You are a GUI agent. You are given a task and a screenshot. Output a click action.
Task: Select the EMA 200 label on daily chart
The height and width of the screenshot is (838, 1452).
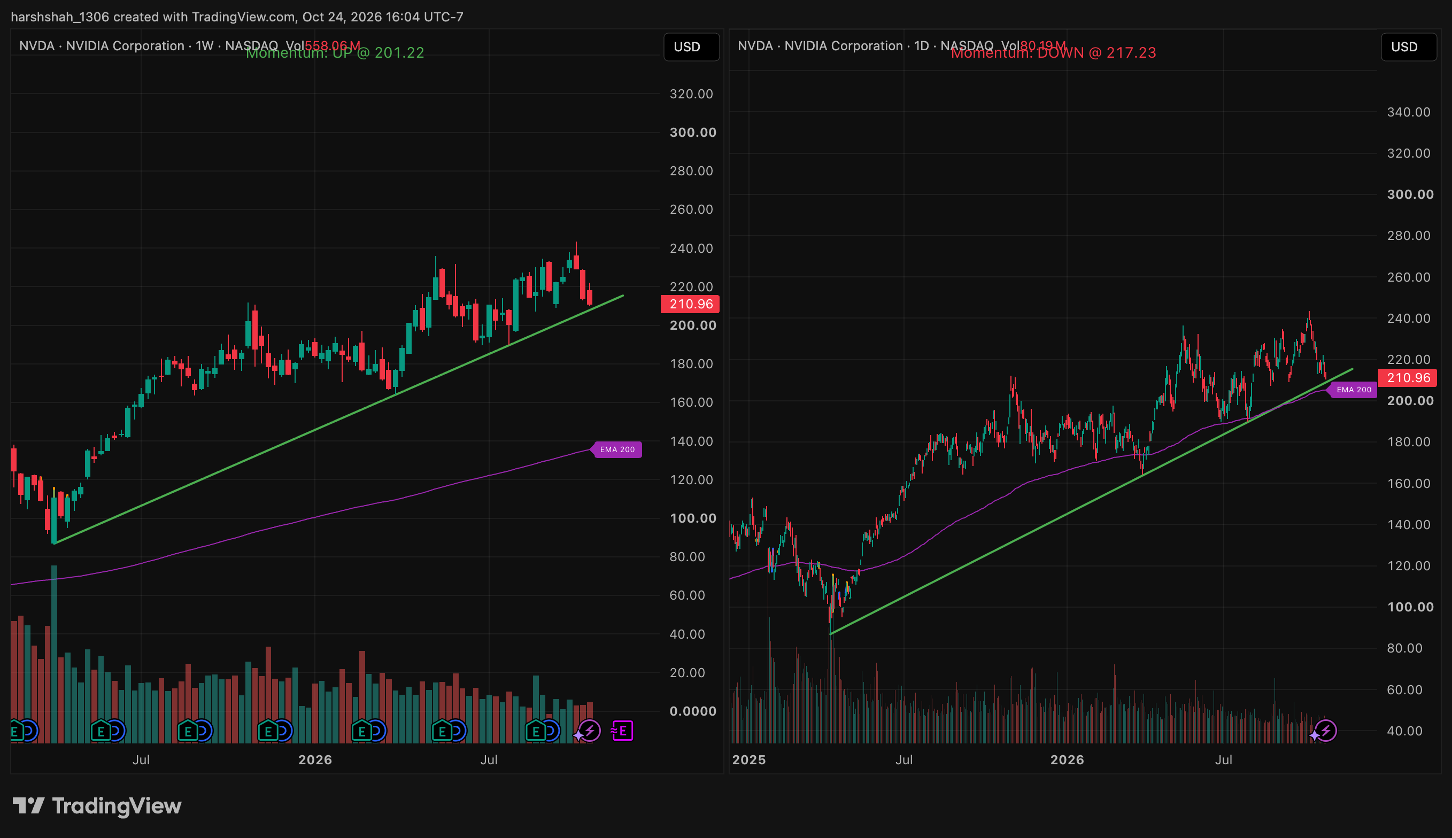click(1353, 390)
